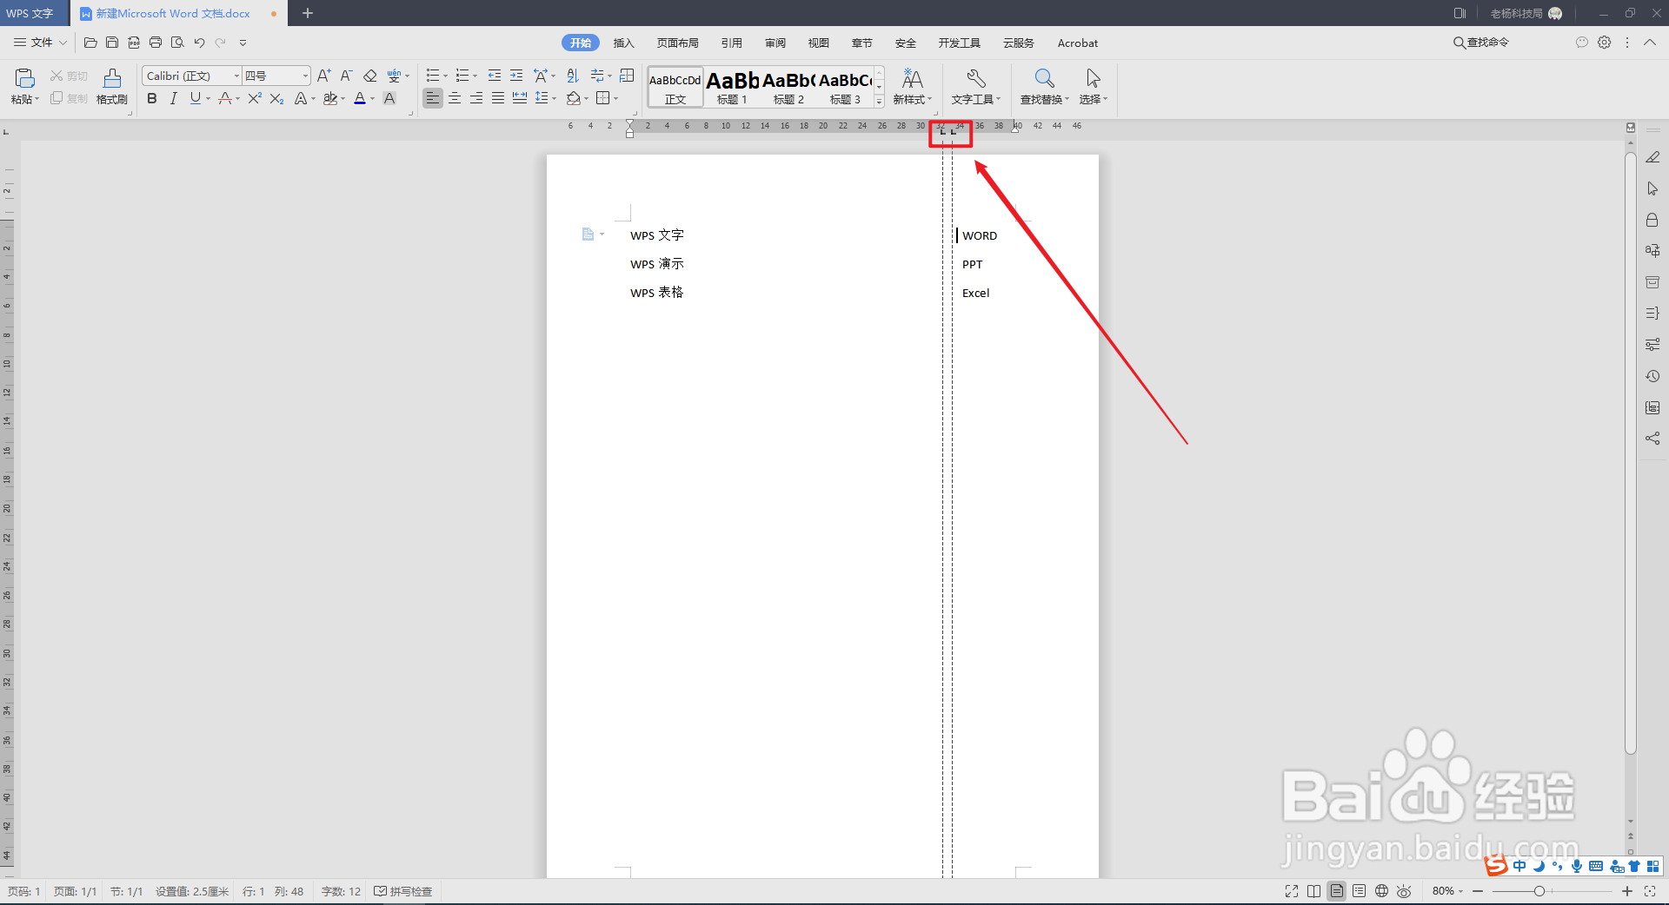Apply subscript formatting
This screenshot has height=905, width=1669.
point(276,98)
